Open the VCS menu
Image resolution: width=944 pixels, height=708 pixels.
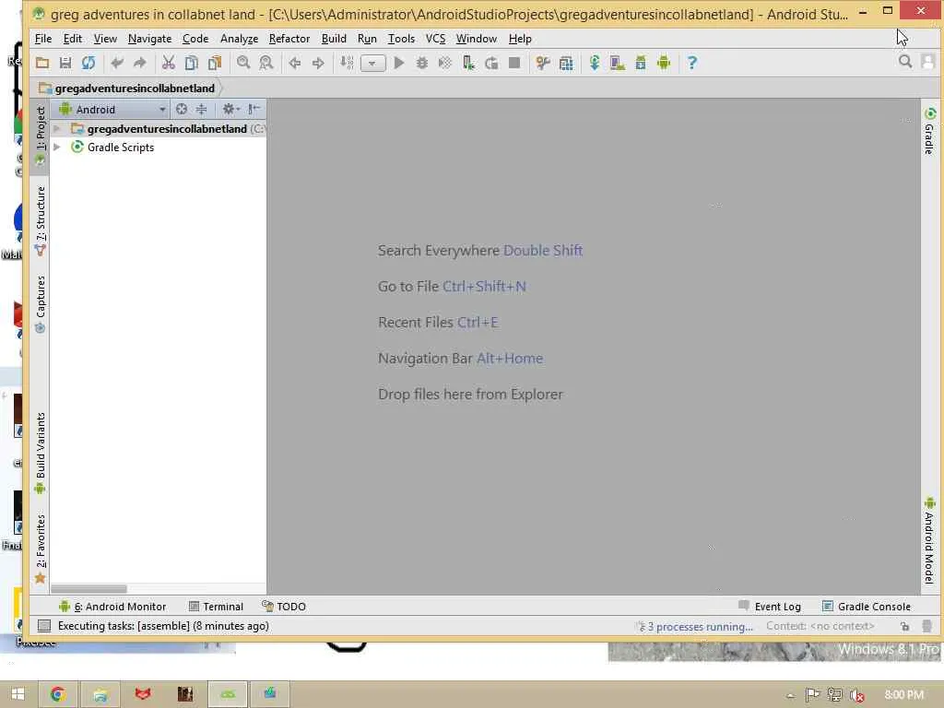pyautogui.click(x=435, y=39)
